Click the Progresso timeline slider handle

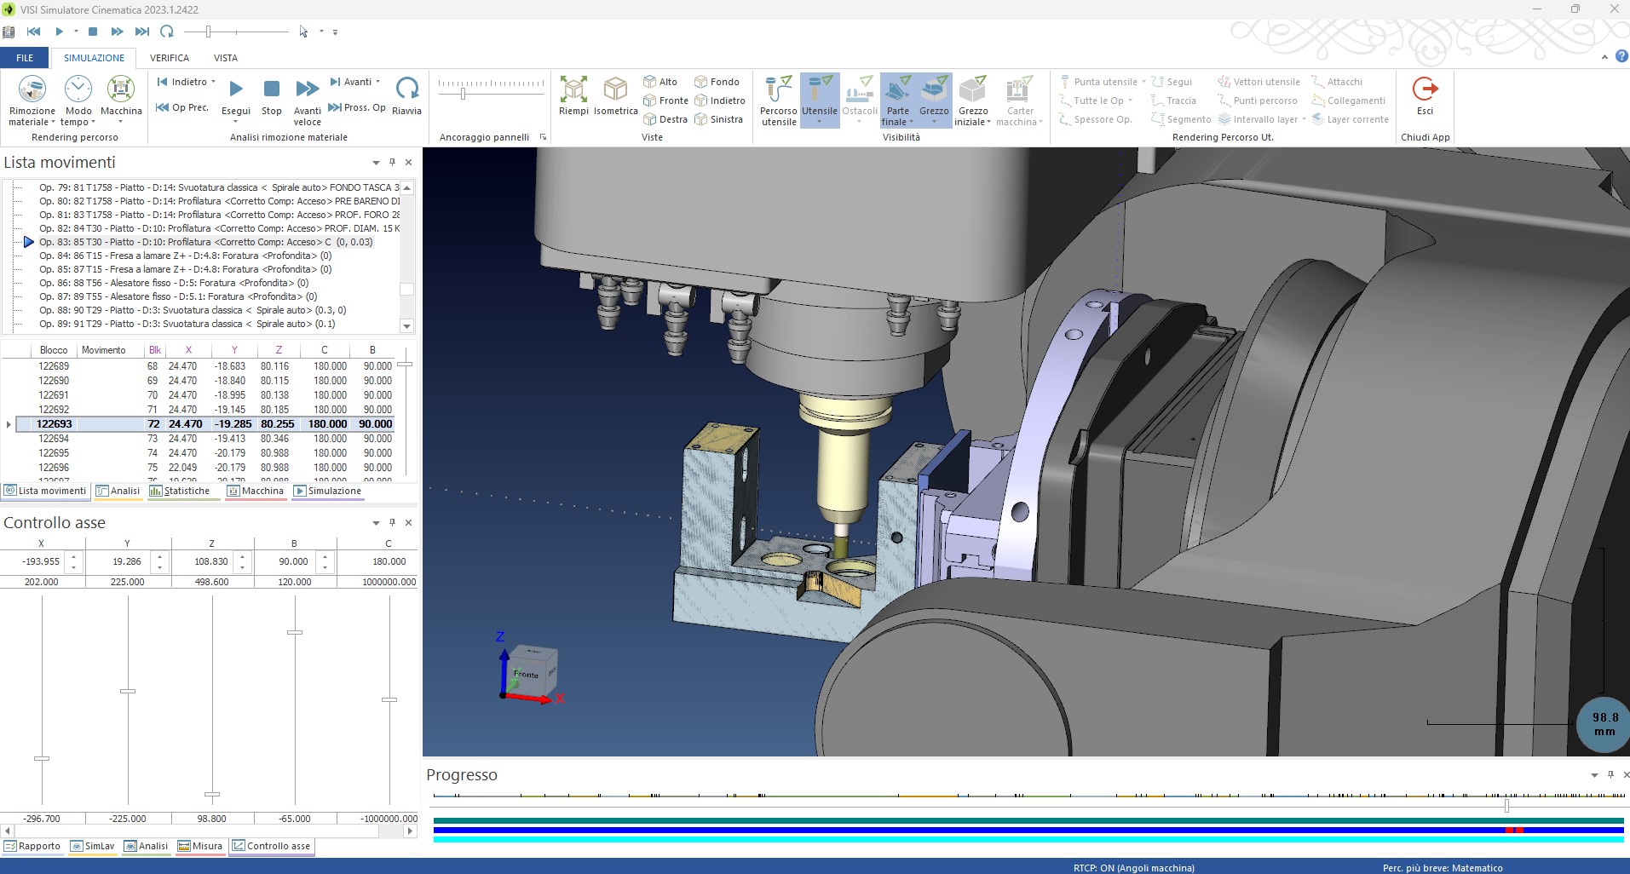tap(1506, 805)
